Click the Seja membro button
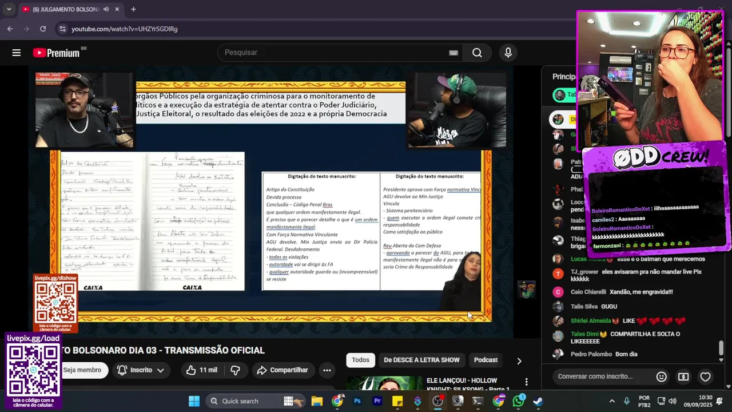732x412 pixels. (82, 370)
